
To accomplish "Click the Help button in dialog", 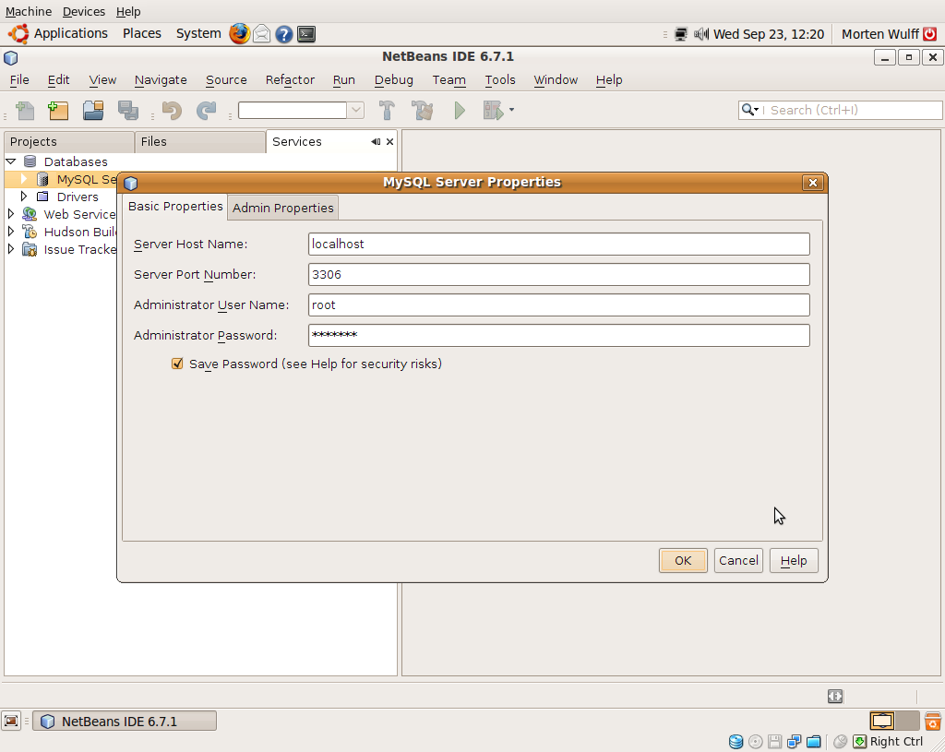I will point(794,560).
